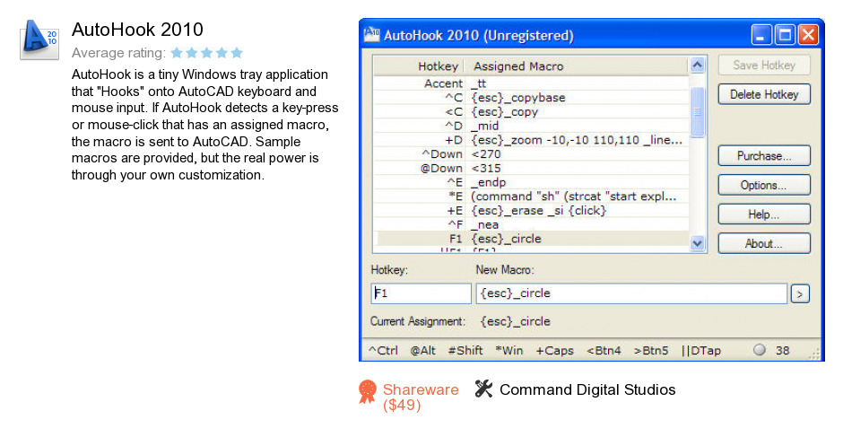Click the arrow button beside New Macro field
The width and height of the screenshot is (843, 437).
pos(799,293)
